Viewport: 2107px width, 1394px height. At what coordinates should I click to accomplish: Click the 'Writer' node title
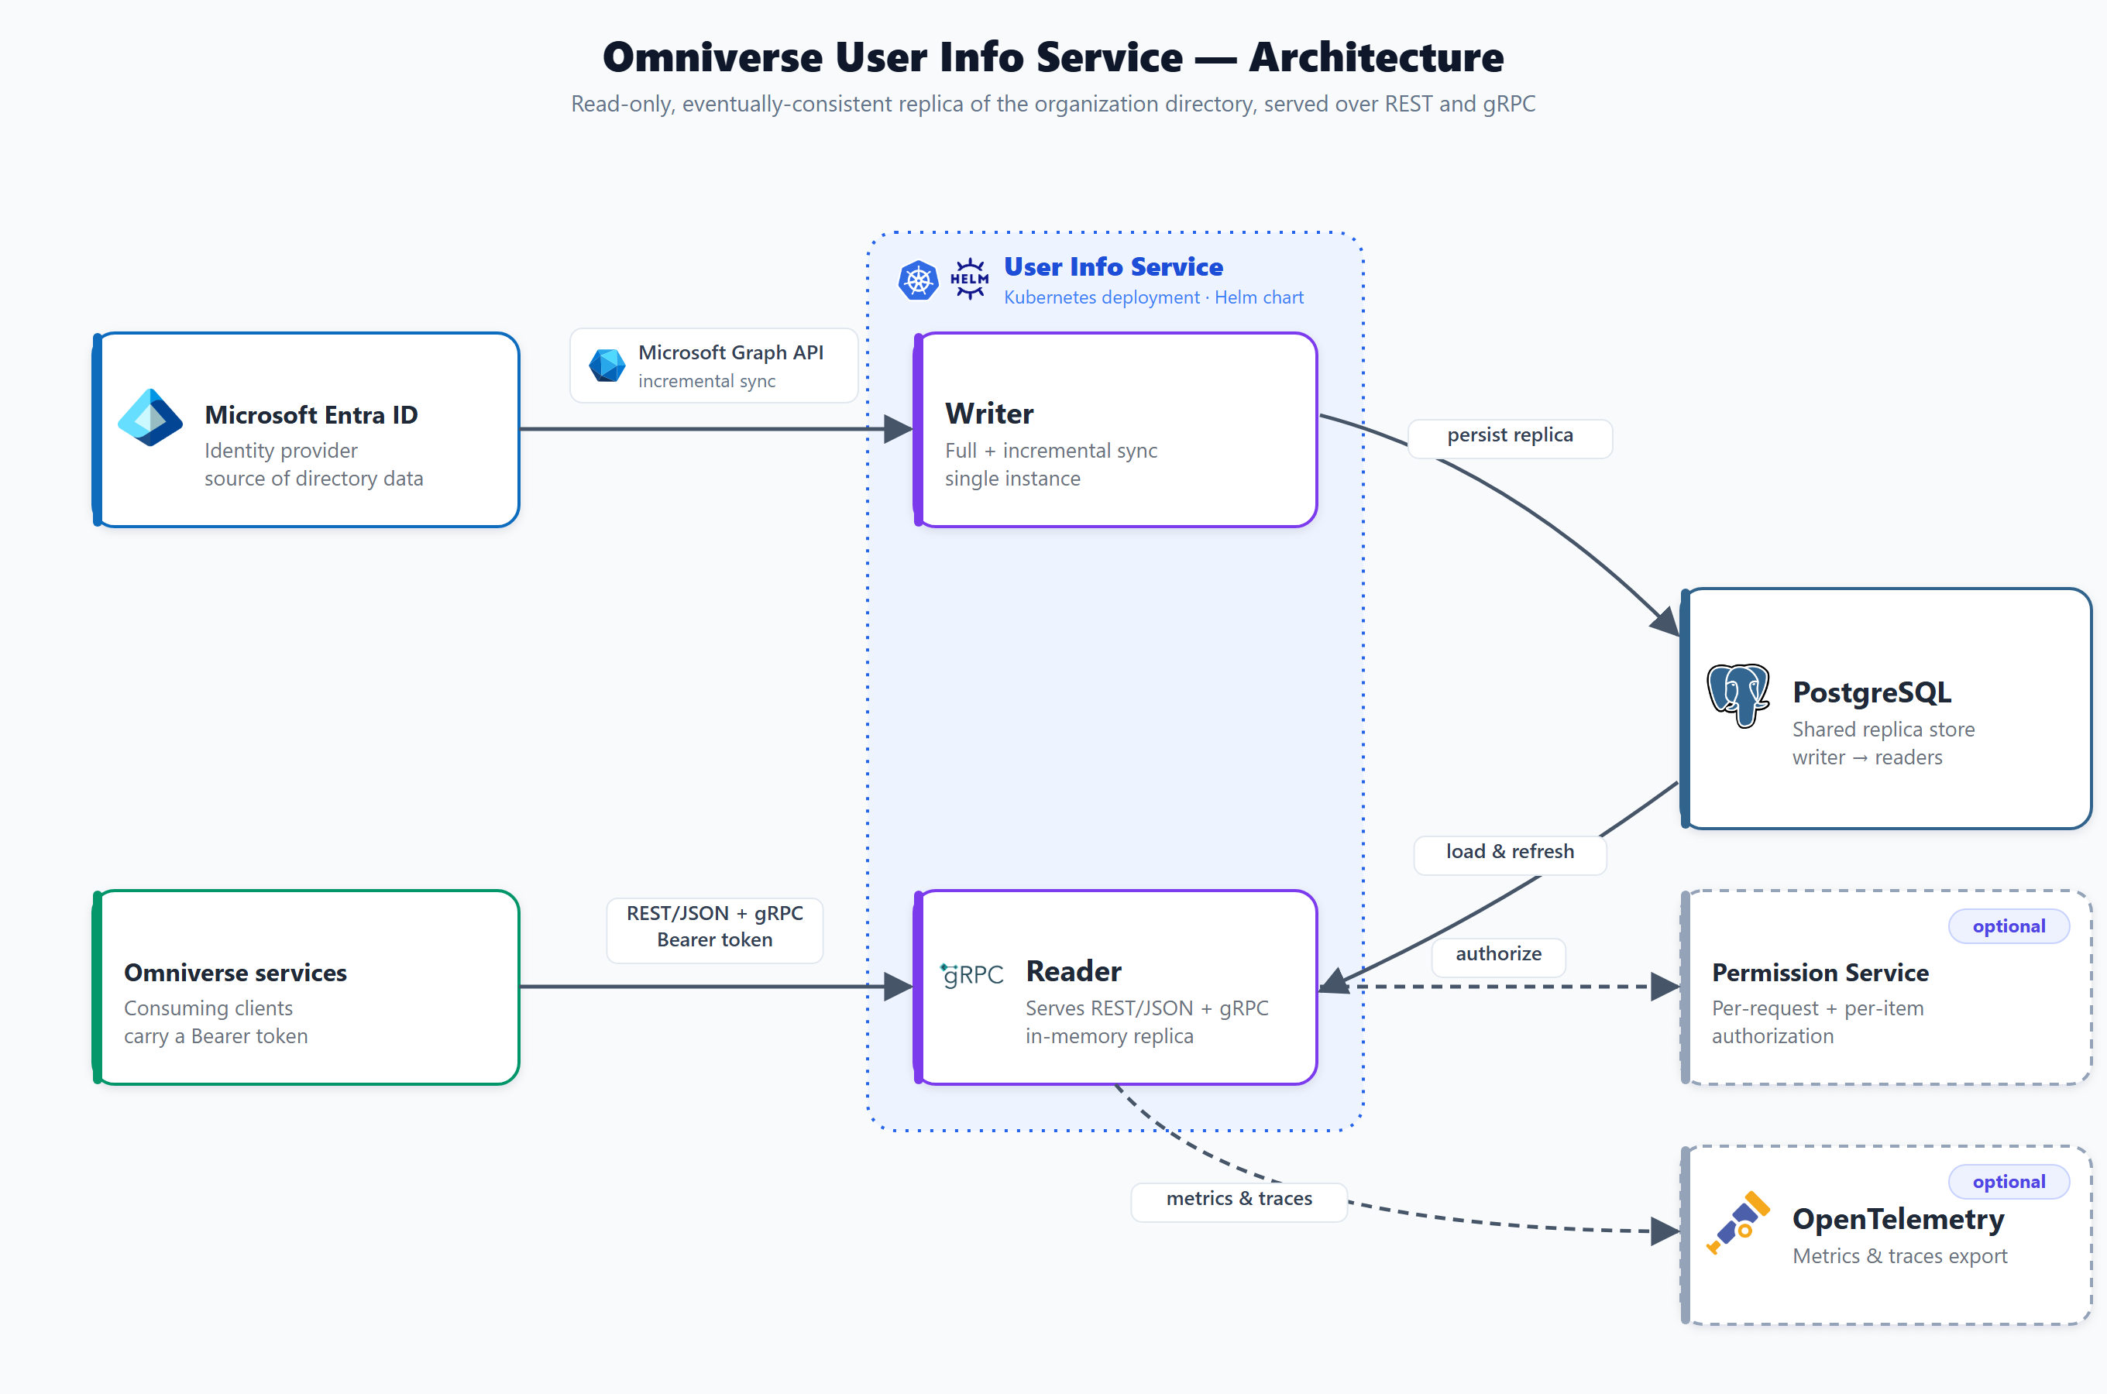(988, 414)
